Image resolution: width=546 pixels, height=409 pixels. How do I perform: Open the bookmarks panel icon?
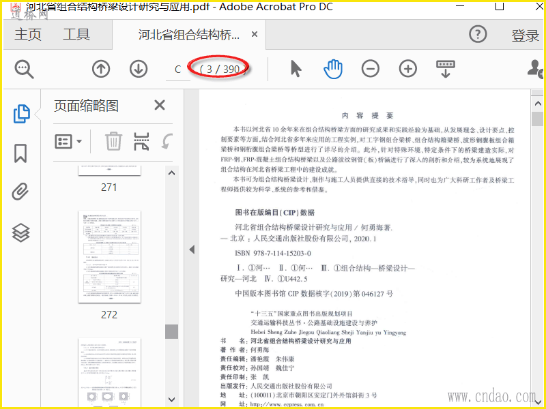point(20,153)
